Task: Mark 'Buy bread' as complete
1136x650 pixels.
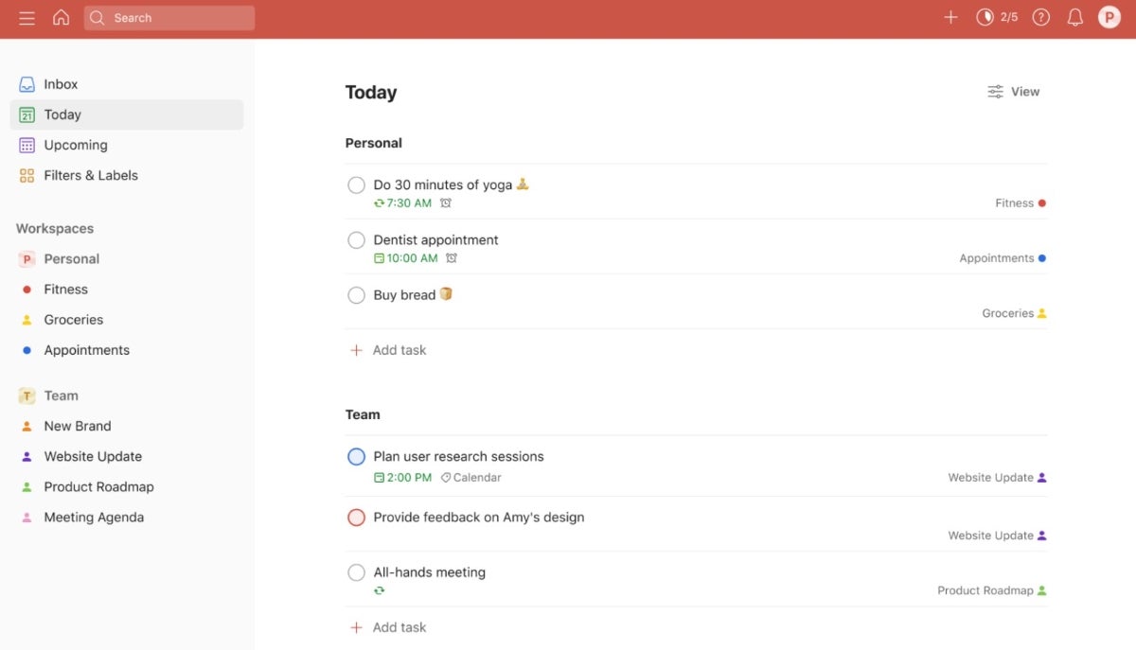Action: pyautogui.click(x=356, y=294)
